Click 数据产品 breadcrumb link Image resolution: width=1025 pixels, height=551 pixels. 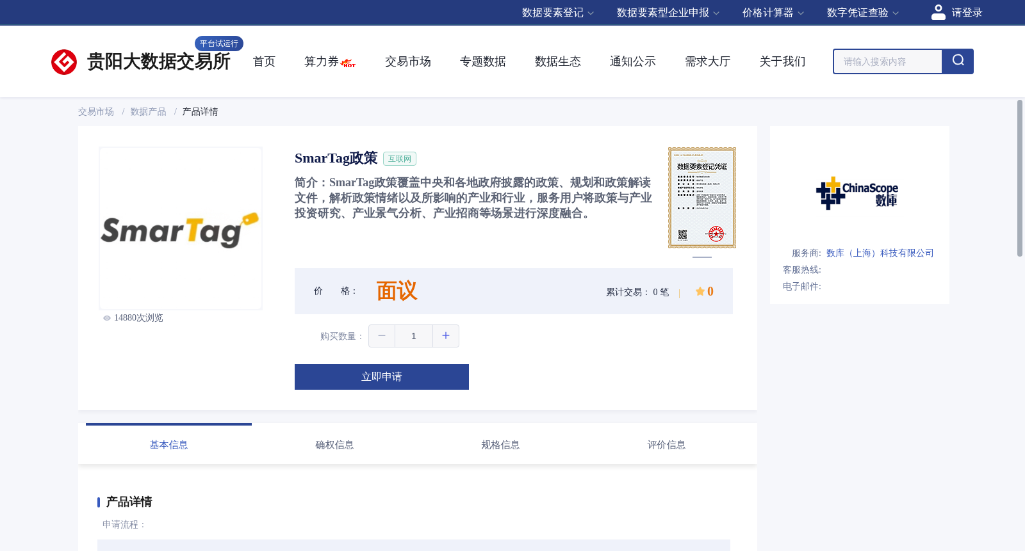point(148,112)
